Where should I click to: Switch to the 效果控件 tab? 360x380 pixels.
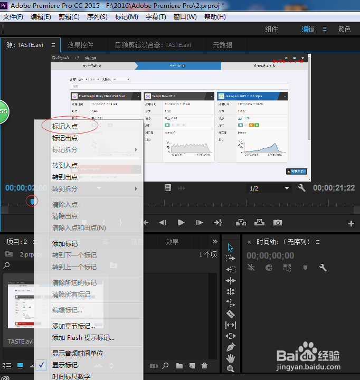pyautogui.click(x=80, y=45)
